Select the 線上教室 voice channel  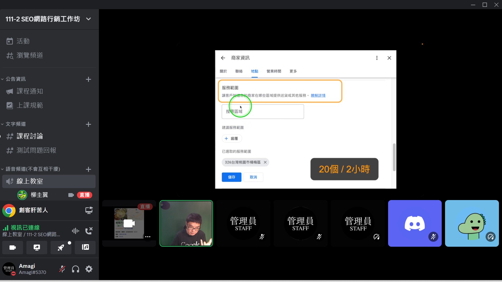(x=49, y=181)
